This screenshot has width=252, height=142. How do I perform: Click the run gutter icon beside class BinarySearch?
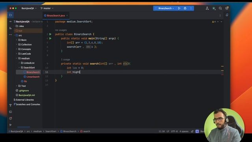(50, 34)
